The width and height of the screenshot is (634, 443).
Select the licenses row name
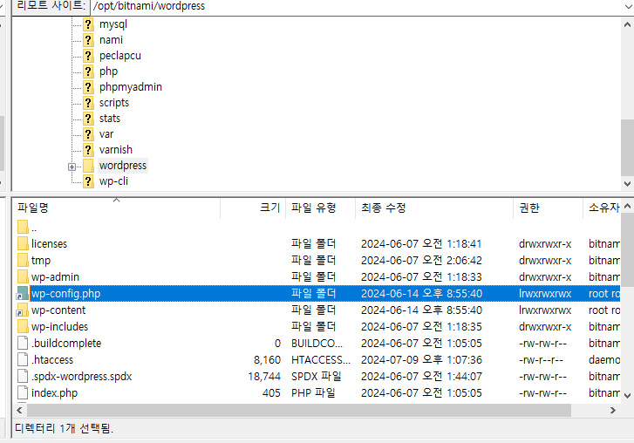50,243
